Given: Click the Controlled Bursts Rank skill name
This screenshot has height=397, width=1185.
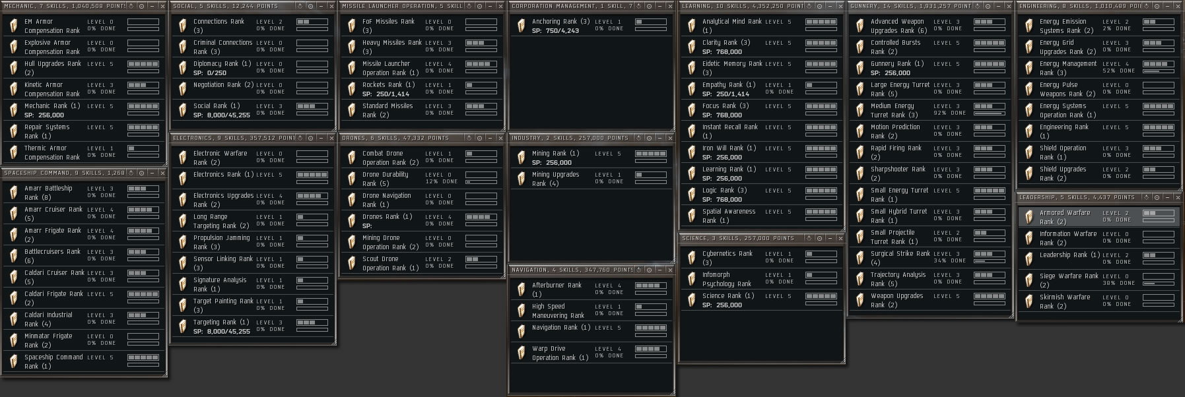Looking at the screenshot, I should pyautogui.click(x=895, y=47).
